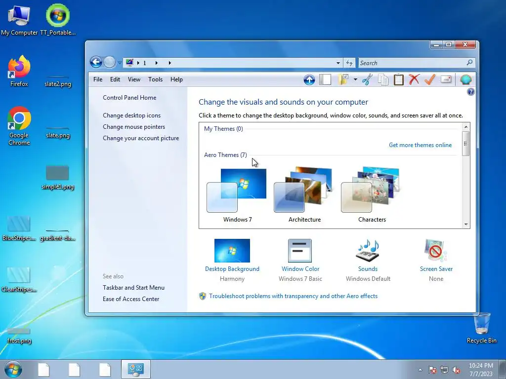
Task: Click the clipboard Paste icon
Action: pos(399,79)
